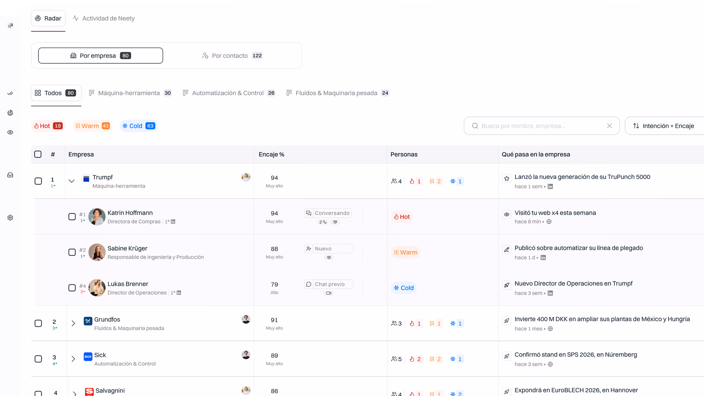Open the inbox icon in the sidebar

(10, 175)
